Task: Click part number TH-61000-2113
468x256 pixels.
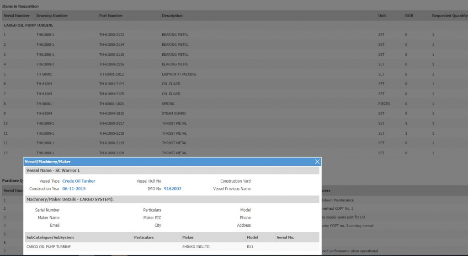Action: (112, 35)
